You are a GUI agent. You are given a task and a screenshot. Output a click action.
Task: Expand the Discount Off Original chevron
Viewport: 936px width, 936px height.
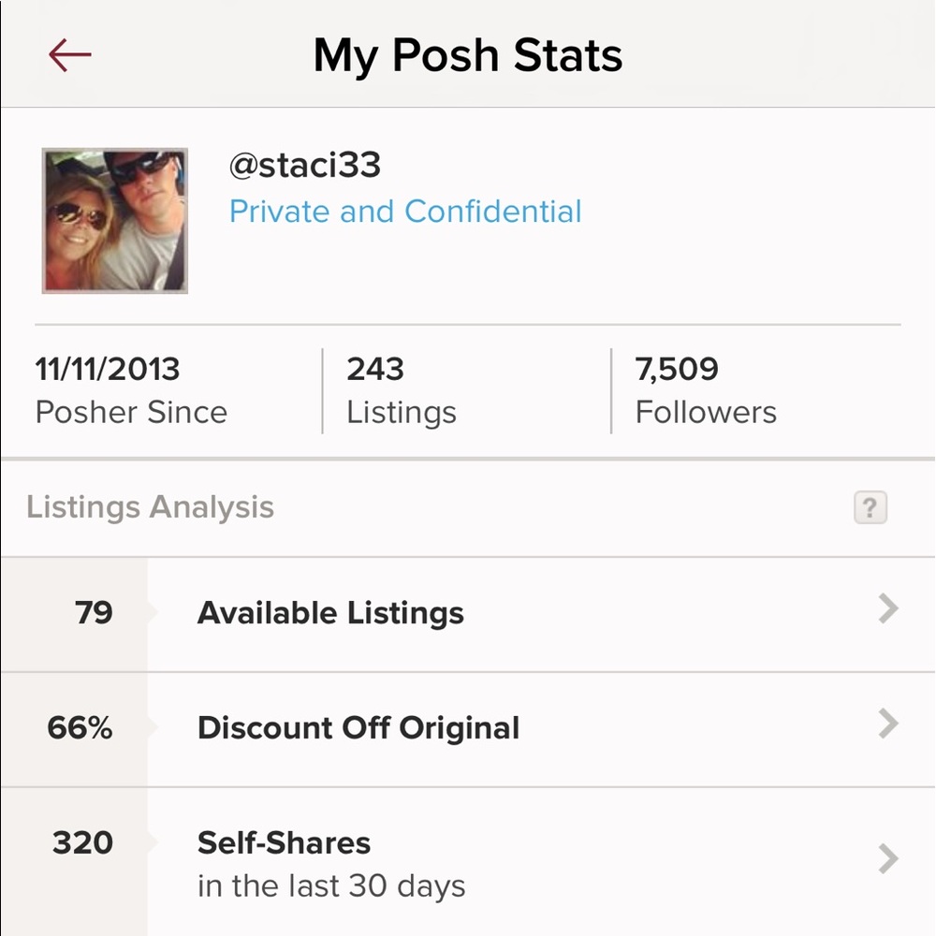(888, 725)
